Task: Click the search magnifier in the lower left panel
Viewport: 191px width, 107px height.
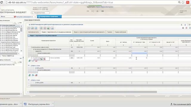Action: (x=15, y=62)
